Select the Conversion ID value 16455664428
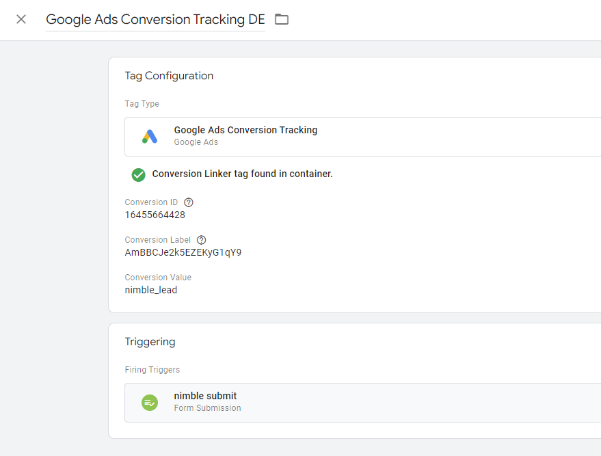The height and width of the screenshot is (456, 601). tap(155, 215)
